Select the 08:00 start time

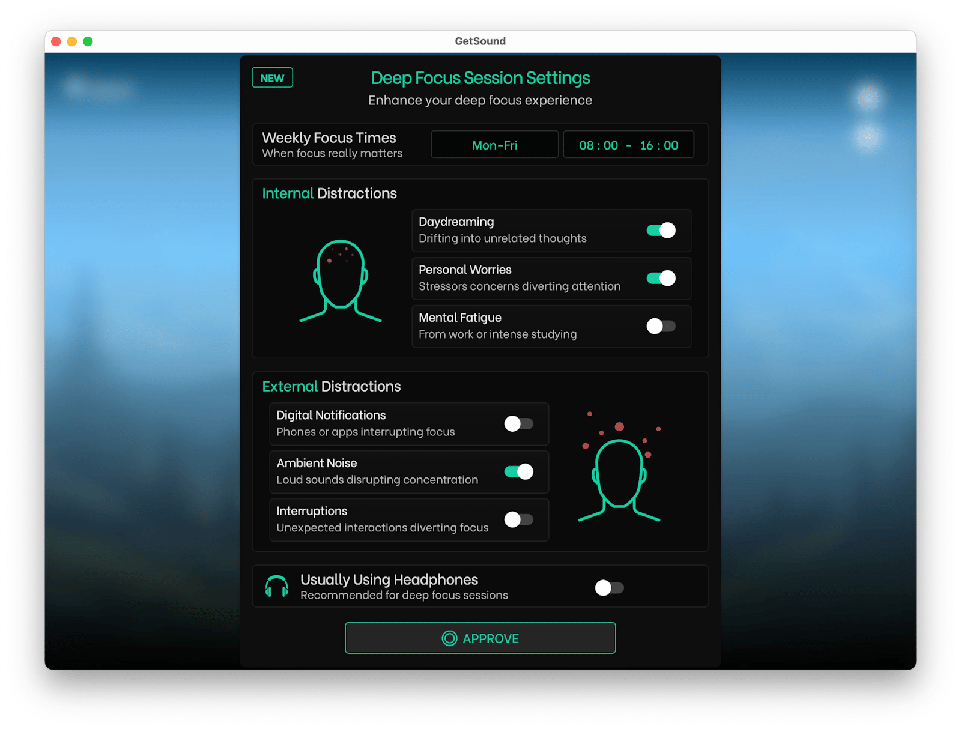598,145
